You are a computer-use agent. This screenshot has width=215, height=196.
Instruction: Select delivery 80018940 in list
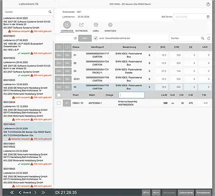[27, 132]
